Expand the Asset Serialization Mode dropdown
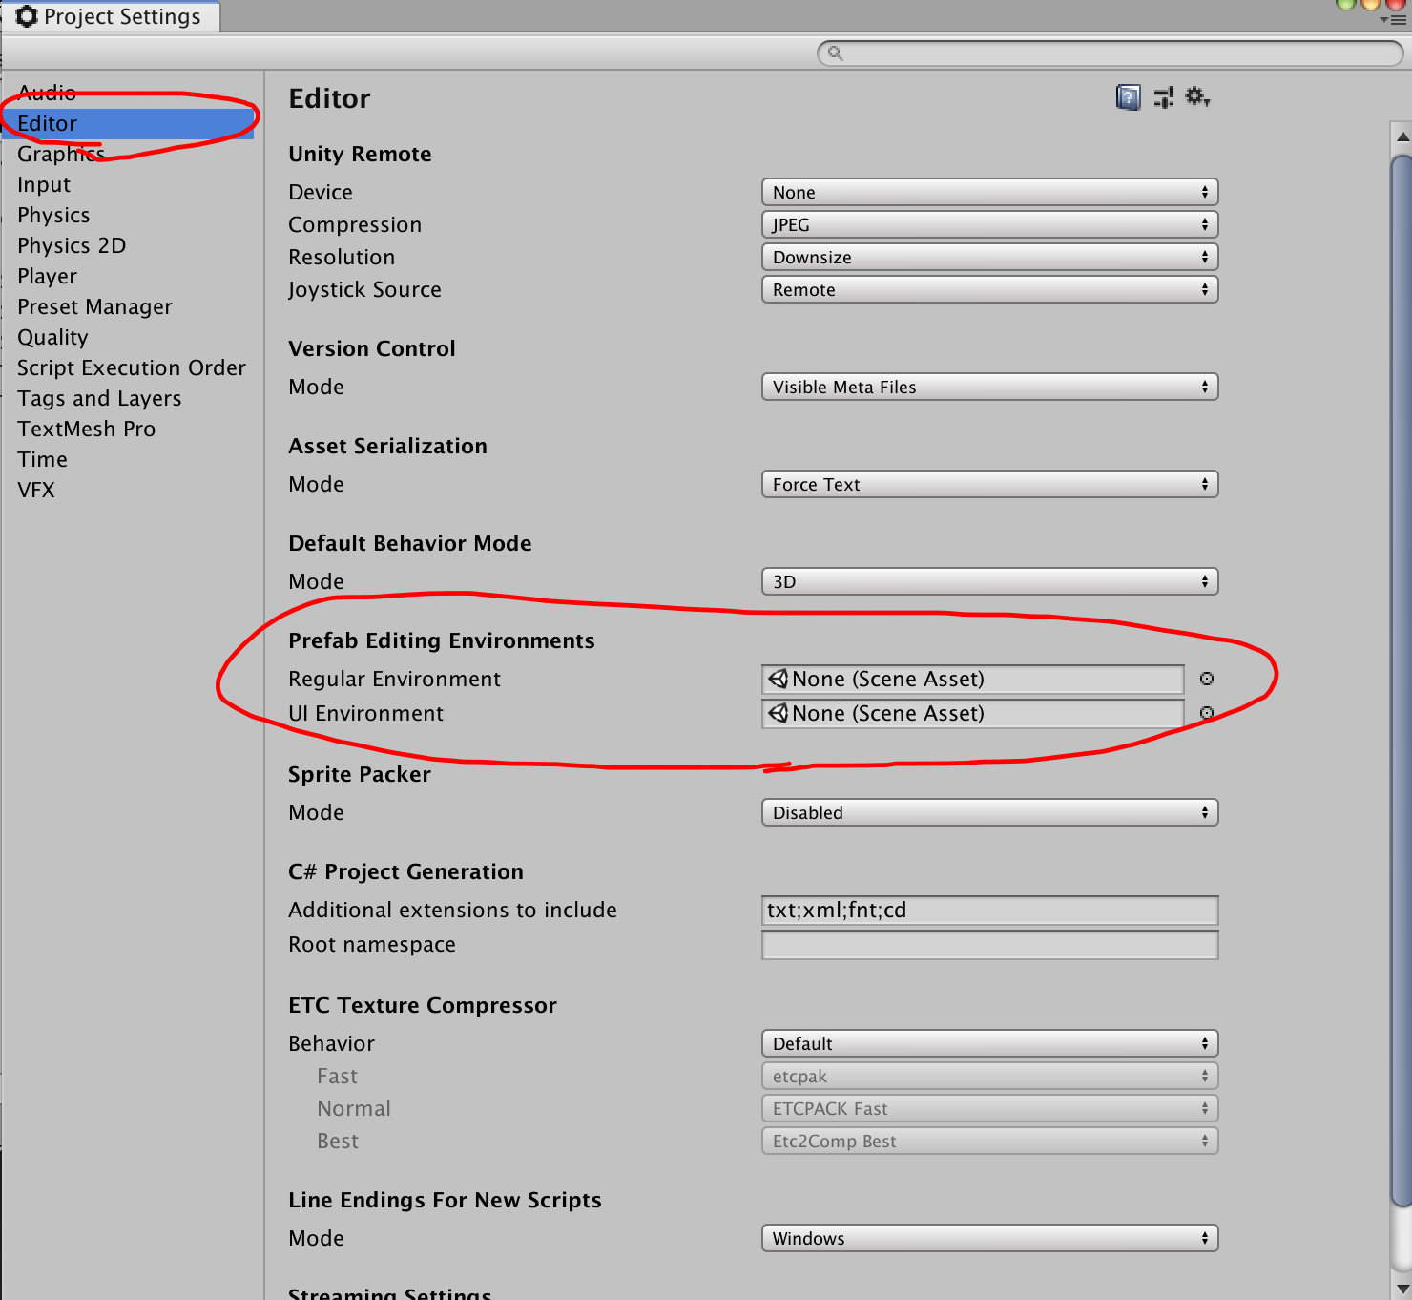 pos(989,484)
